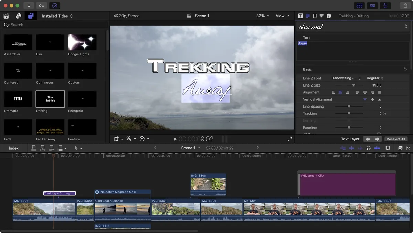Click the Deselect All button
The width and height of the screenshot is (413, 233).
click(396, 139)
